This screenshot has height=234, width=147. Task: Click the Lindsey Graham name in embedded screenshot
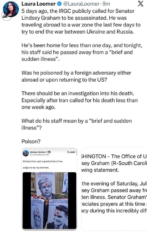38,152
